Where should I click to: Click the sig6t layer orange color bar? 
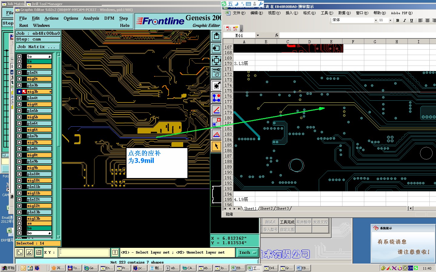pyautogui.click(x=39, y=130)
